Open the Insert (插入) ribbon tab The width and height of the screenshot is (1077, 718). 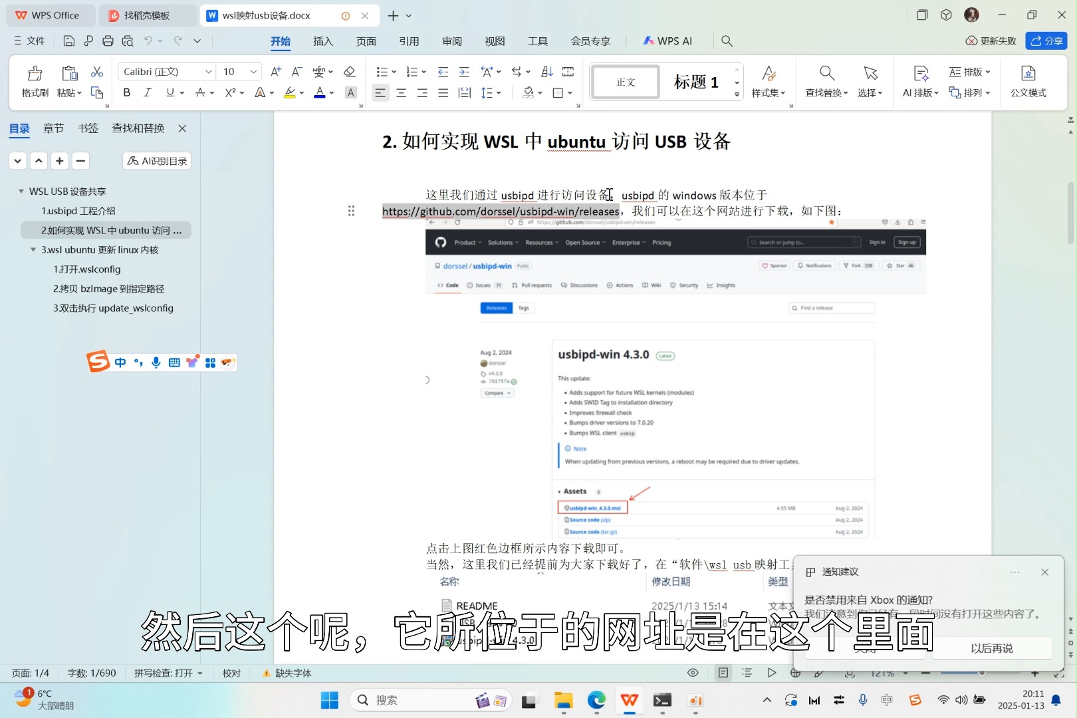[323, 41]
